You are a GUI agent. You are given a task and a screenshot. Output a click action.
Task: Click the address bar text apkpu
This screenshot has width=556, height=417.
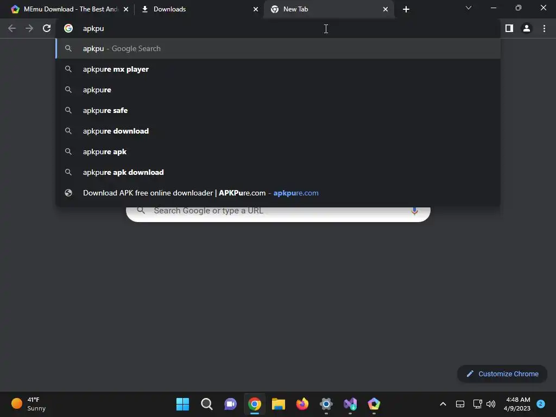pyautogui.click(x=93, y=28)
